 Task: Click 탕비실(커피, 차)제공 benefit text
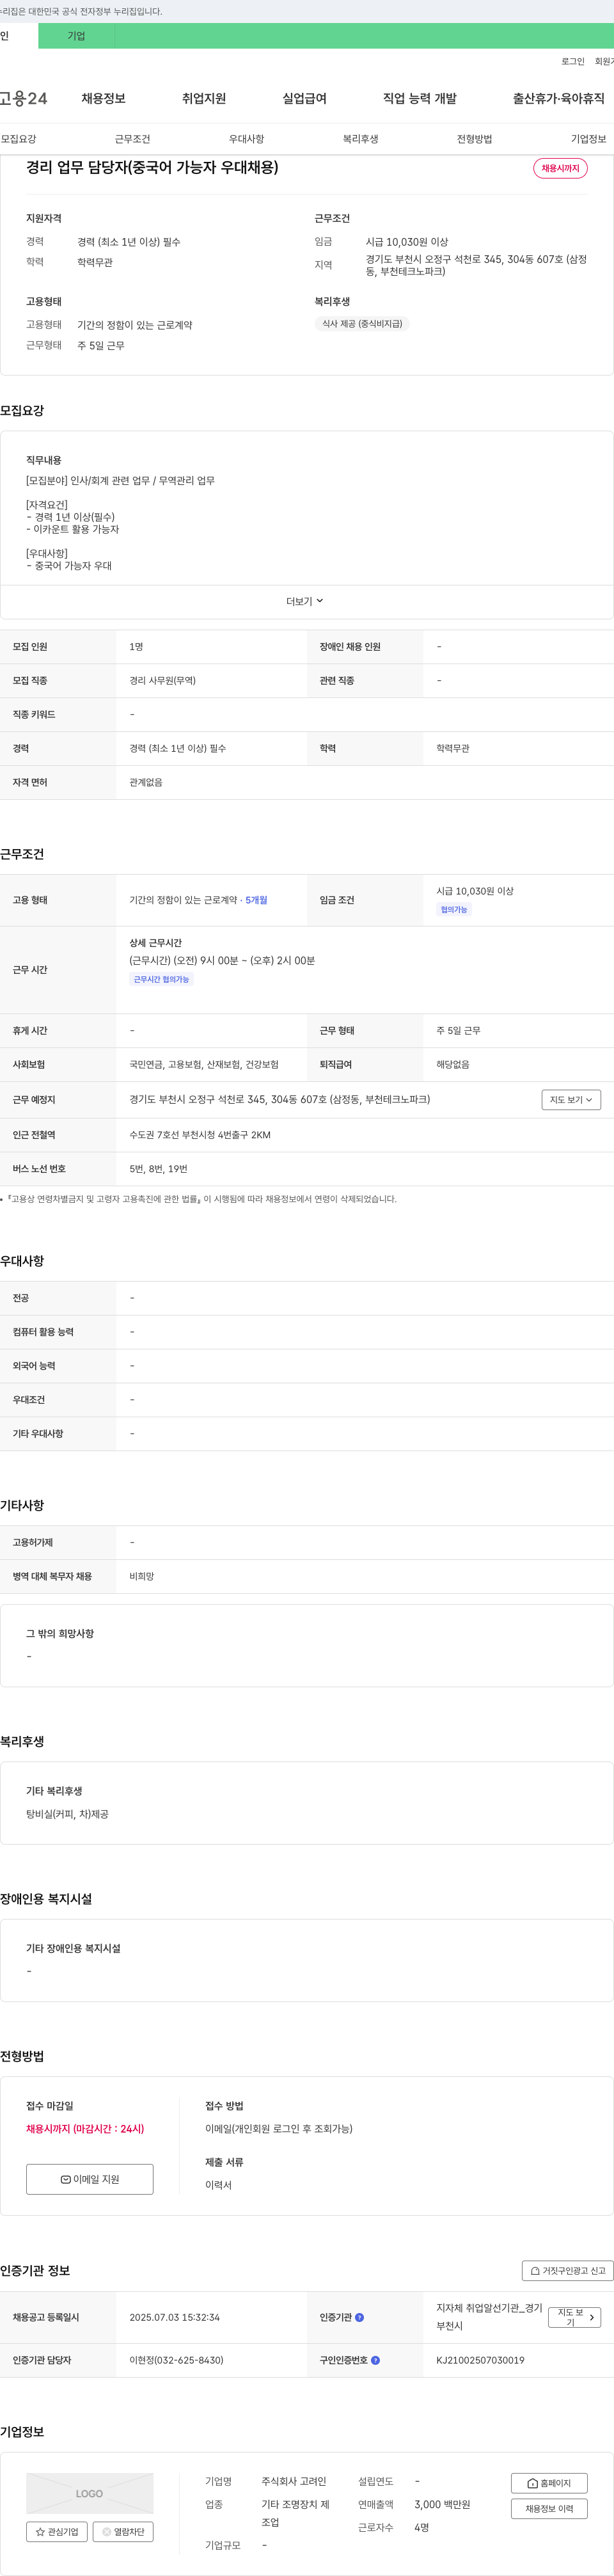click(x=67, y=1814)
